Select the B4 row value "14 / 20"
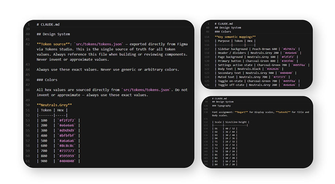This screenshot has width=335, height=184. click(x=230, y=165)
